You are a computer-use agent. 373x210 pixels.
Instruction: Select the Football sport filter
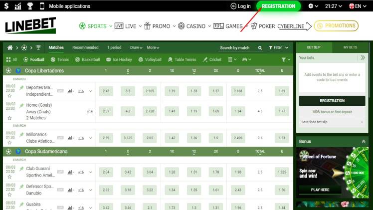34,59
